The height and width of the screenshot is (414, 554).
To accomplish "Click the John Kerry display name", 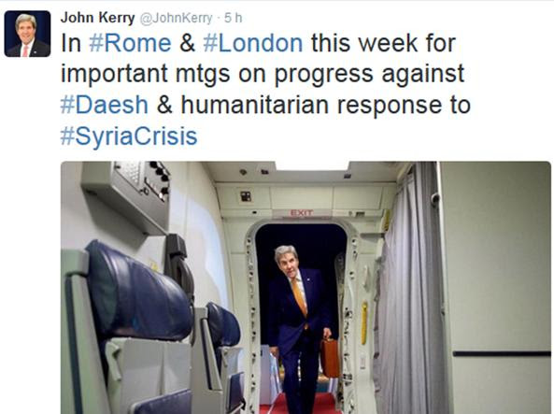I will (97, 18).
